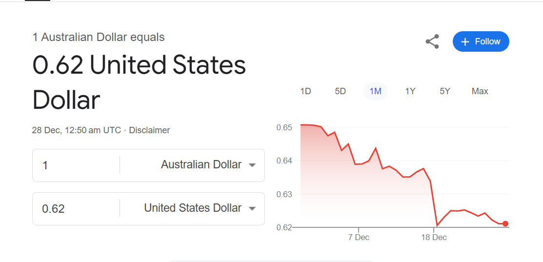
Task: Select Australian Dollar currency selector
Action: (x=208, y=165)
